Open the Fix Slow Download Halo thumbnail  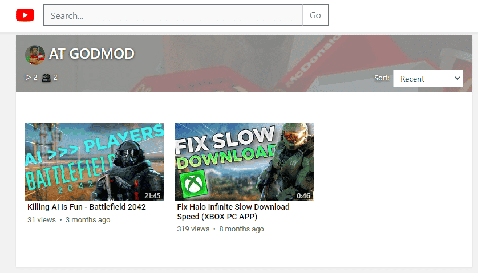[x=244, y=161]
